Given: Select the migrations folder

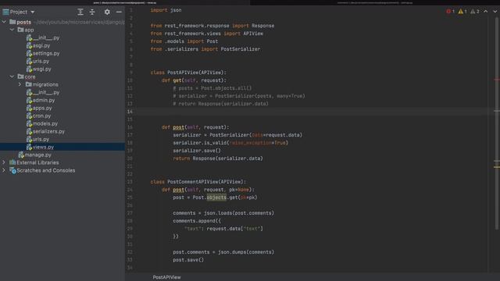Looking at the screenshot, I should 41,84.
